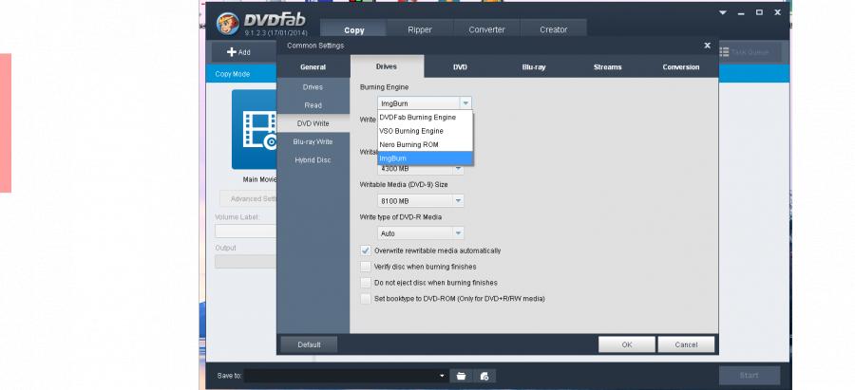Switch to the Blu-ray settings tab
Image resolution: width=855 pixels, height=390 pixels.
533,67
